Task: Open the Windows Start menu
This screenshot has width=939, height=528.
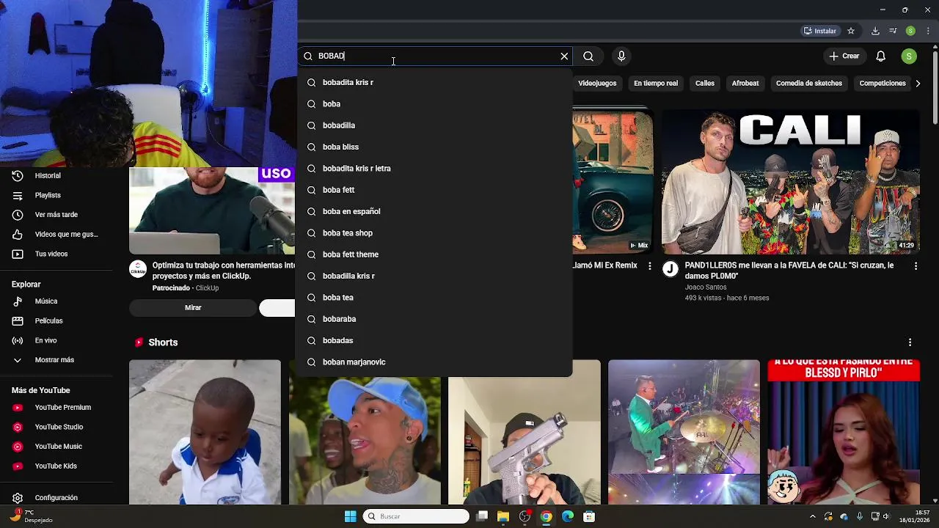Action: [350, 516]
